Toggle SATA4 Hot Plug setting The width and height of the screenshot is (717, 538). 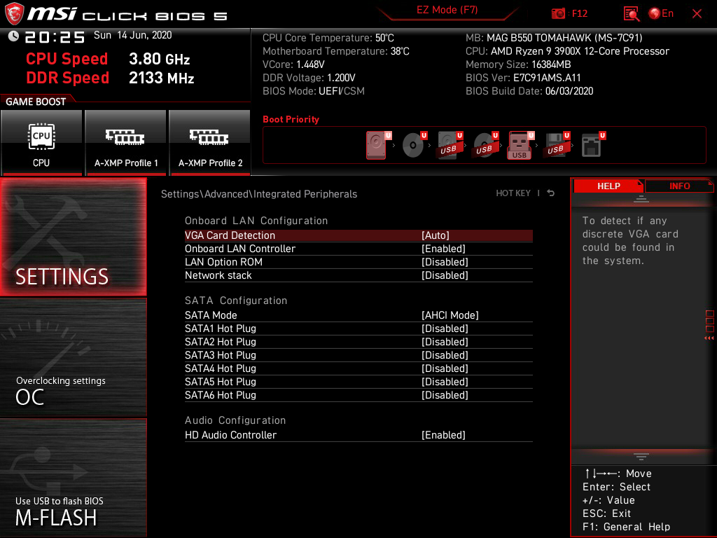pyautogui.click(x=358, y=368)
